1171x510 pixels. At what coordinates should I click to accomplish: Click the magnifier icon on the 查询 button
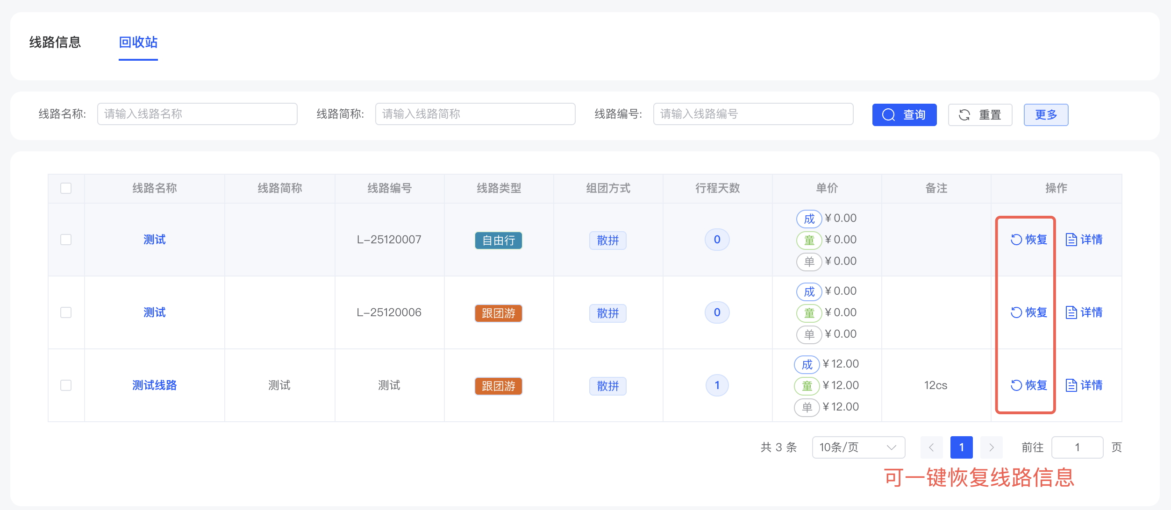[888, 114]
